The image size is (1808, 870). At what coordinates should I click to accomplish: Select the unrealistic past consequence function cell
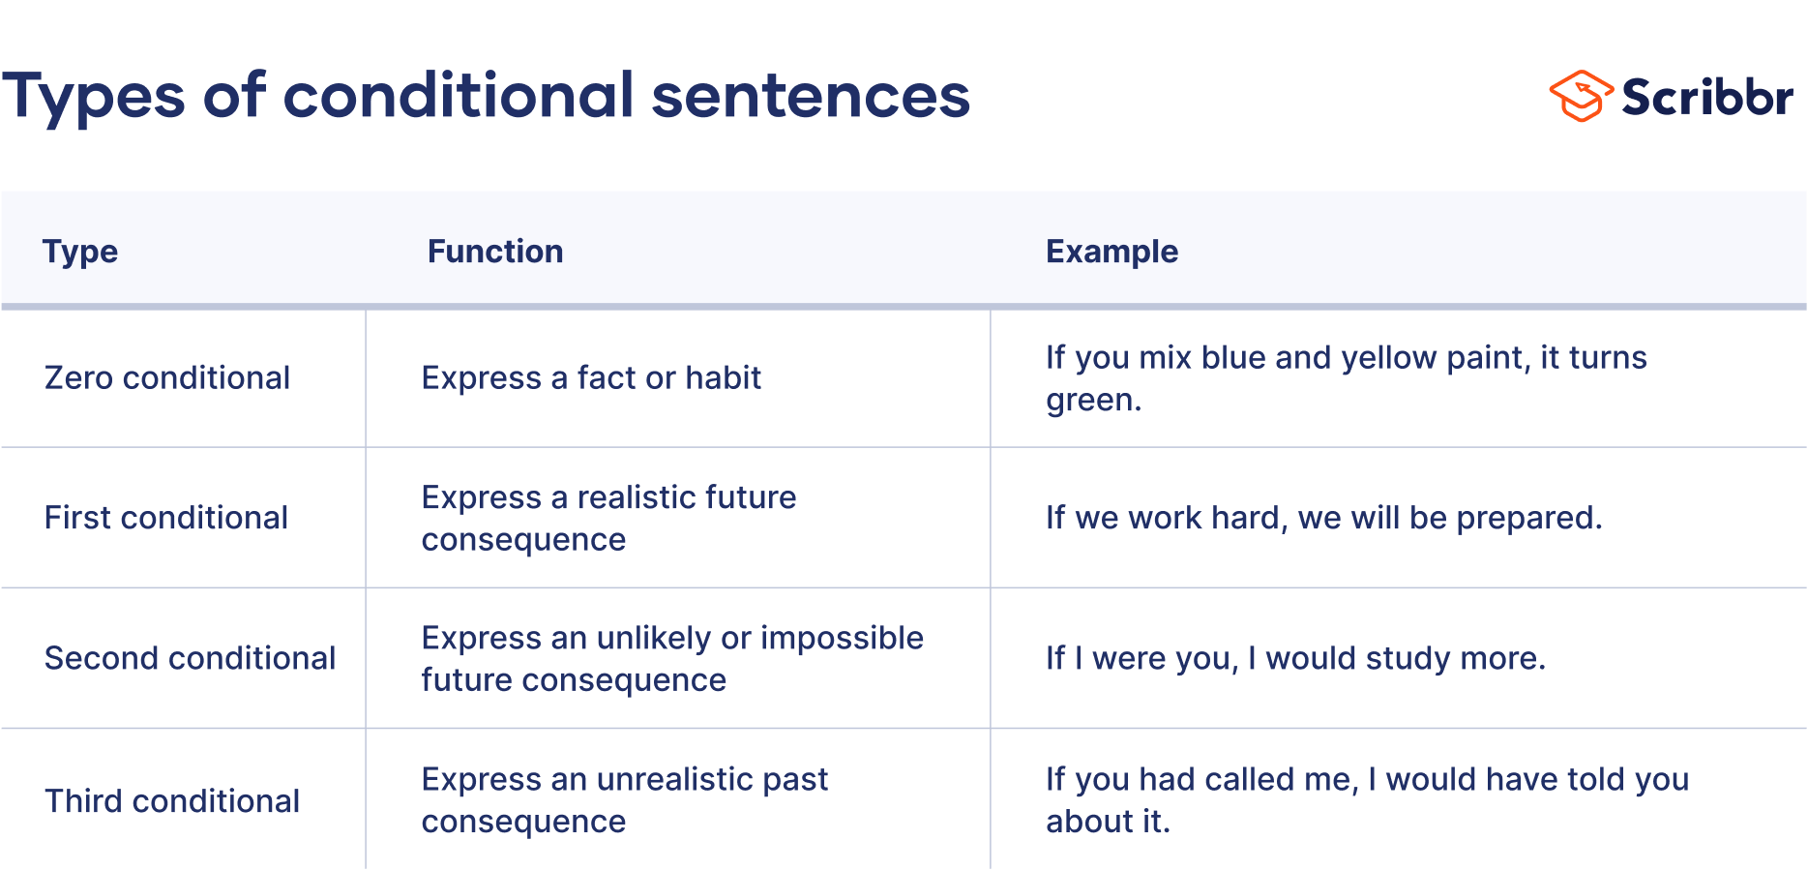tap(625, 800)
